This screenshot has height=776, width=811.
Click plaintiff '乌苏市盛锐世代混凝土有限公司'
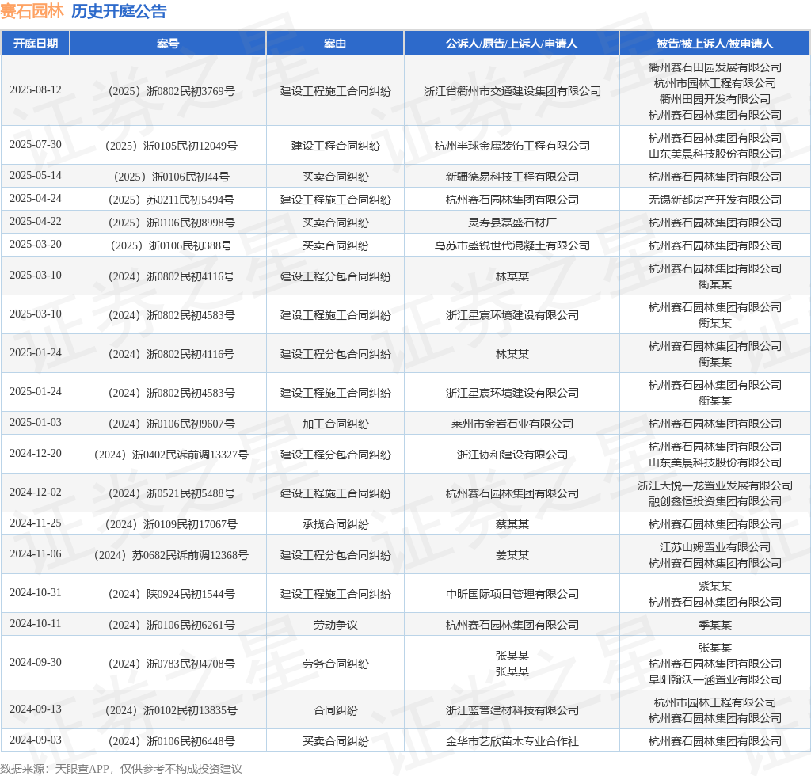pos(512,245)
